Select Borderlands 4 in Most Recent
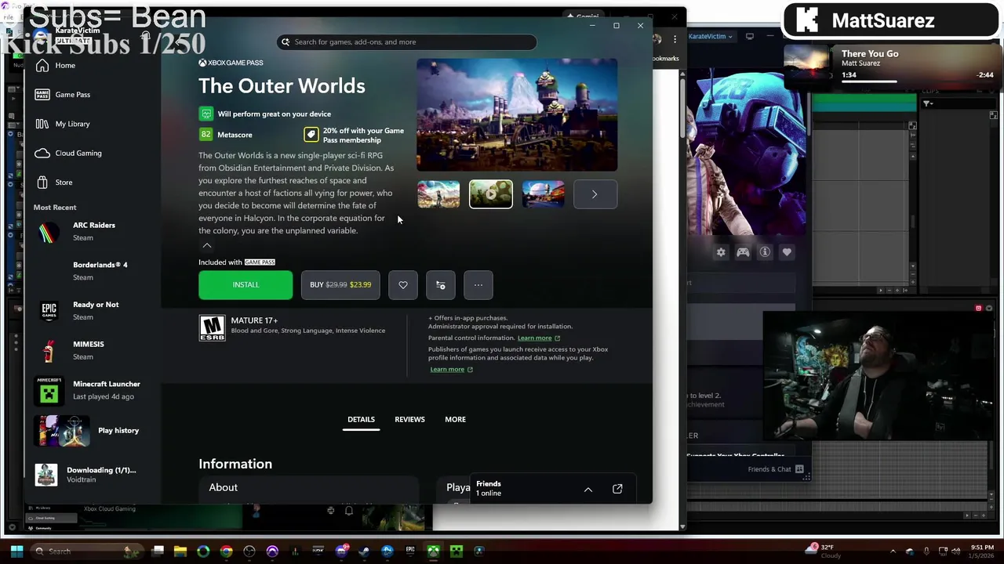 click(x=100, y=271)
